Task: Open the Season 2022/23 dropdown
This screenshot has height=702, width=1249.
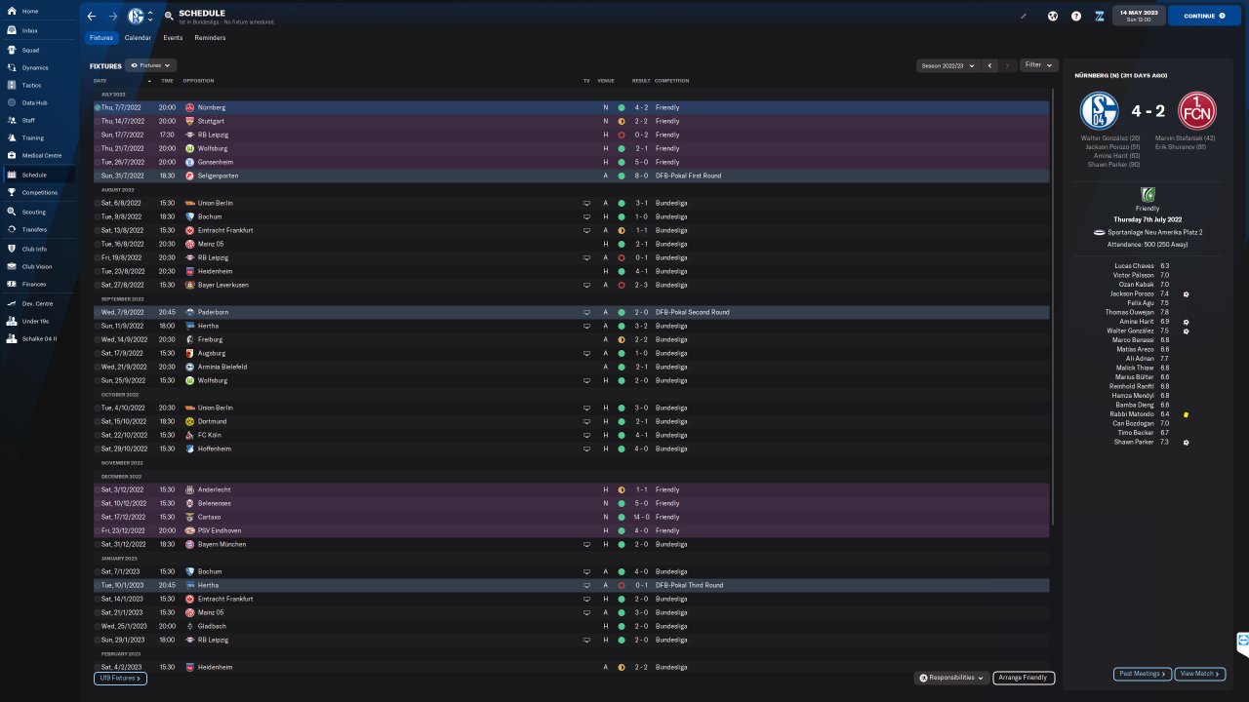Action: coord(947,65)
